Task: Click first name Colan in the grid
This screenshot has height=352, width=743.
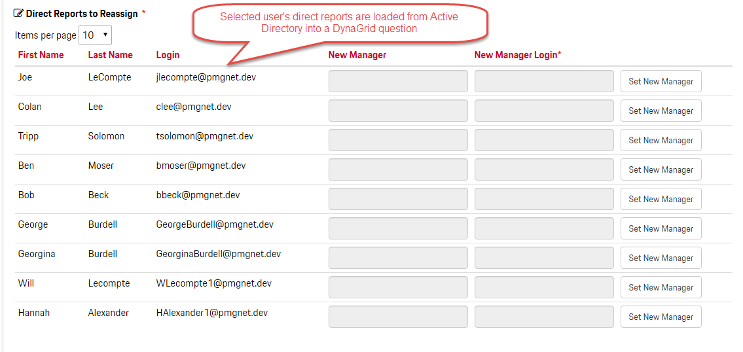Action: (30, 107)
